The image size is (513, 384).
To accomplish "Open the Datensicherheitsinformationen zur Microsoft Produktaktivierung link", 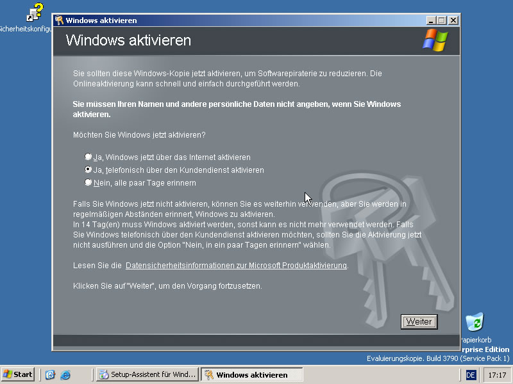I will 236,266.
